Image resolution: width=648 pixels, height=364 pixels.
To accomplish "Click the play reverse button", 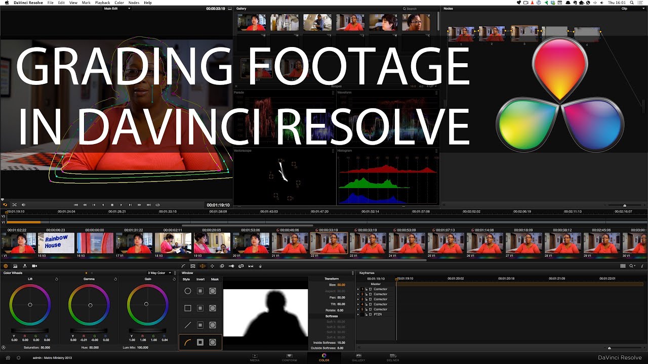I will click(x=103, y=205).
